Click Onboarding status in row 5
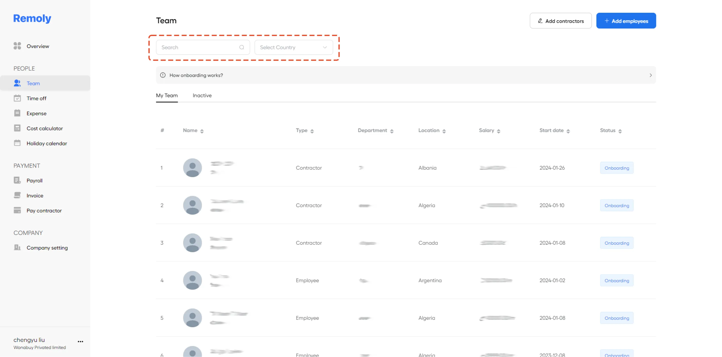Screen dimensions: 722x357 click(617, 318)
